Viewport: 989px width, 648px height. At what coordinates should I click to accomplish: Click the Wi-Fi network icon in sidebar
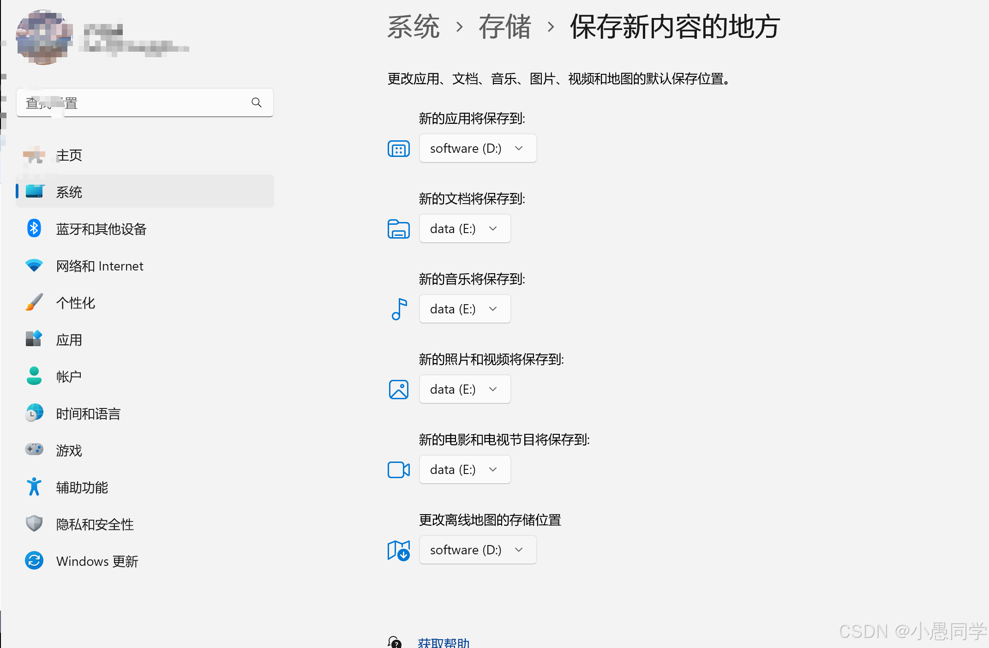(x=34, y=265)
